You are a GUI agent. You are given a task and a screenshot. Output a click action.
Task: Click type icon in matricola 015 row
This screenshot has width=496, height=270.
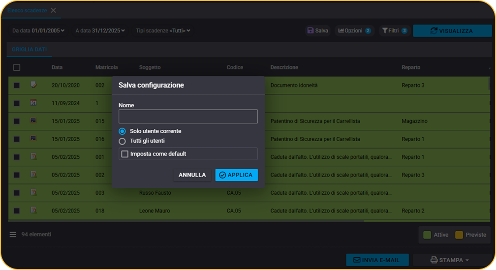click(33, 120)
